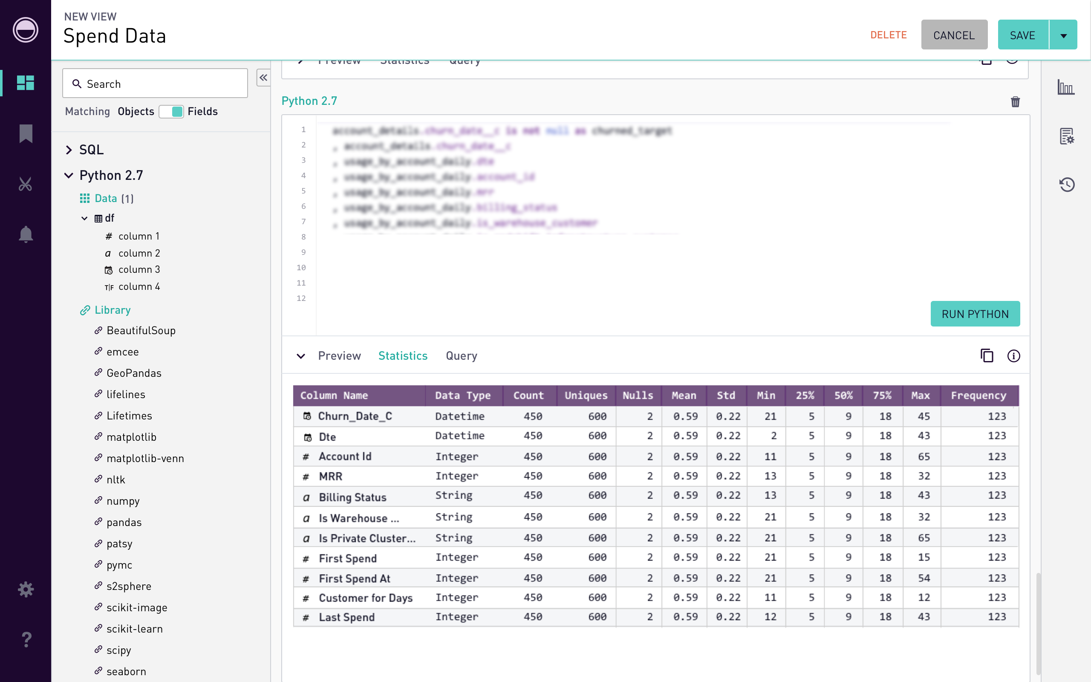The image size is (1091, 682).
Task: Select the GeoPandas library
Action: pos(134,373)
